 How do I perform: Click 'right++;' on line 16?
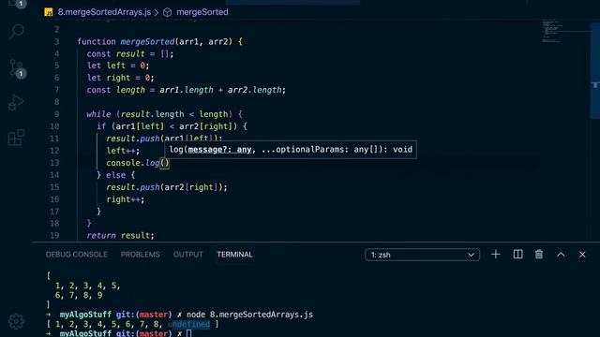pyautogui.click(x=126, y=199)
